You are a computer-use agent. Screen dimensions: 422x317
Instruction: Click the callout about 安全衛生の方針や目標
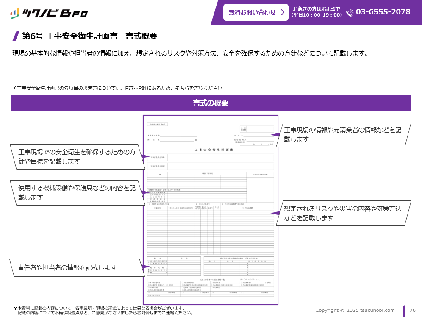pyautogui.click(x=78, y=157)
